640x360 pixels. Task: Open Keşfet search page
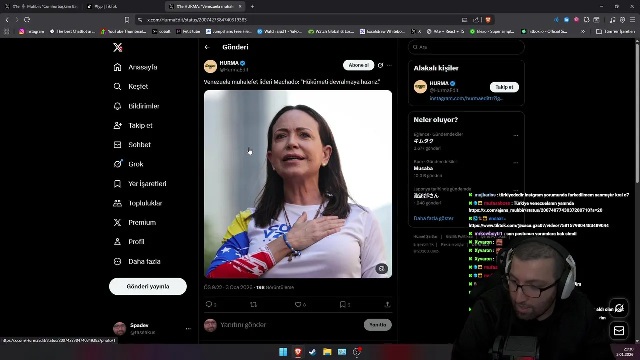tap(131, 87)
